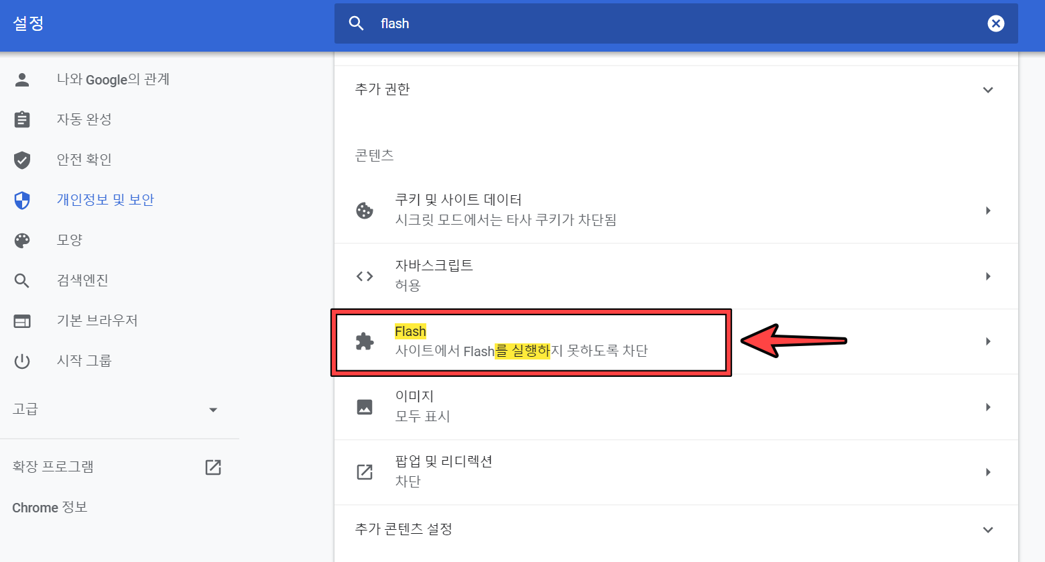This screenshot has height=562, width=1045.
Task: Click the magnifier icon in the search bar
Action: [357, 23]
